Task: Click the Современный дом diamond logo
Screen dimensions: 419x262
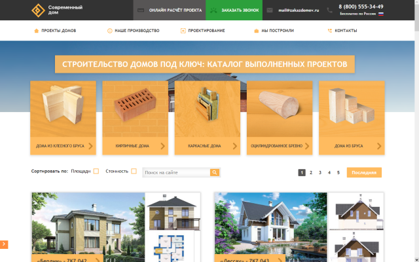Action: point(38,10)
